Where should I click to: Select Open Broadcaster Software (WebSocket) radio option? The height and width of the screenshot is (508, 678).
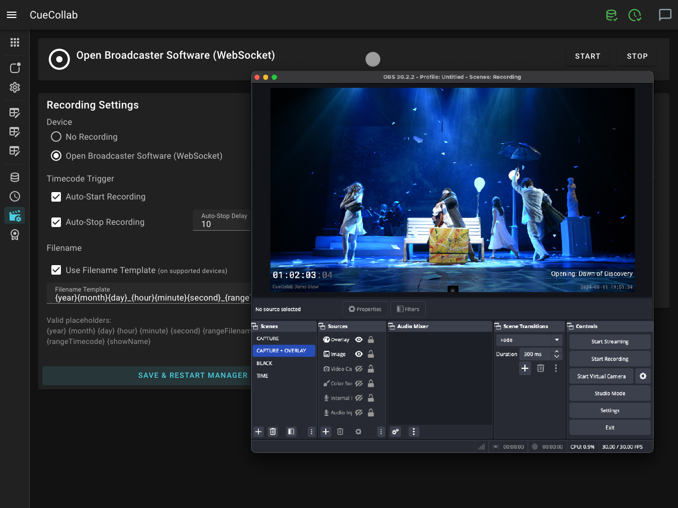[56, 156]
